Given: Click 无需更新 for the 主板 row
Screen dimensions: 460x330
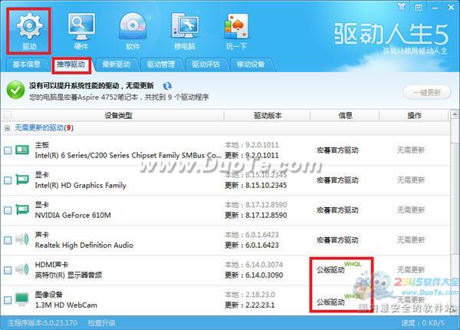Looking at the screenshot, I should coord(411,150).
